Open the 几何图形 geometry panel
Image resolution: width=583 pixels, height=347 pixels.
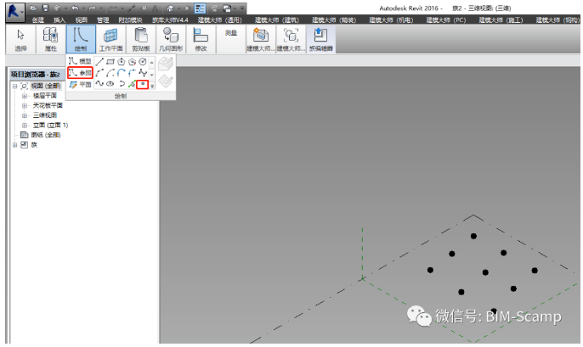(x=170, y=40)
